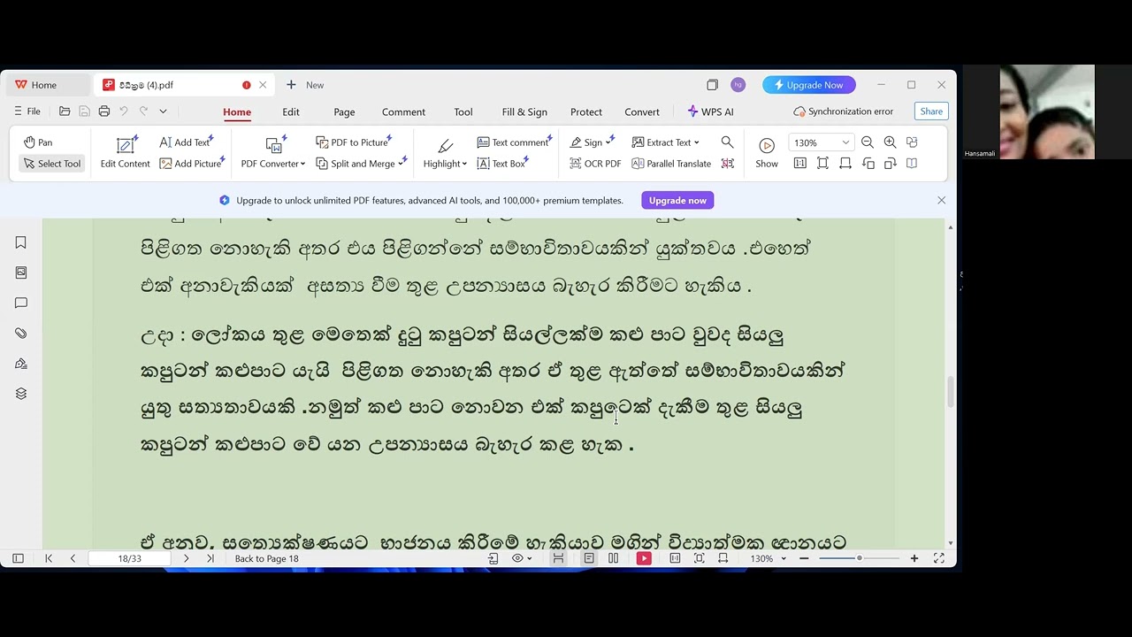Convert with PDF to Picture

[x=353, y=142]
